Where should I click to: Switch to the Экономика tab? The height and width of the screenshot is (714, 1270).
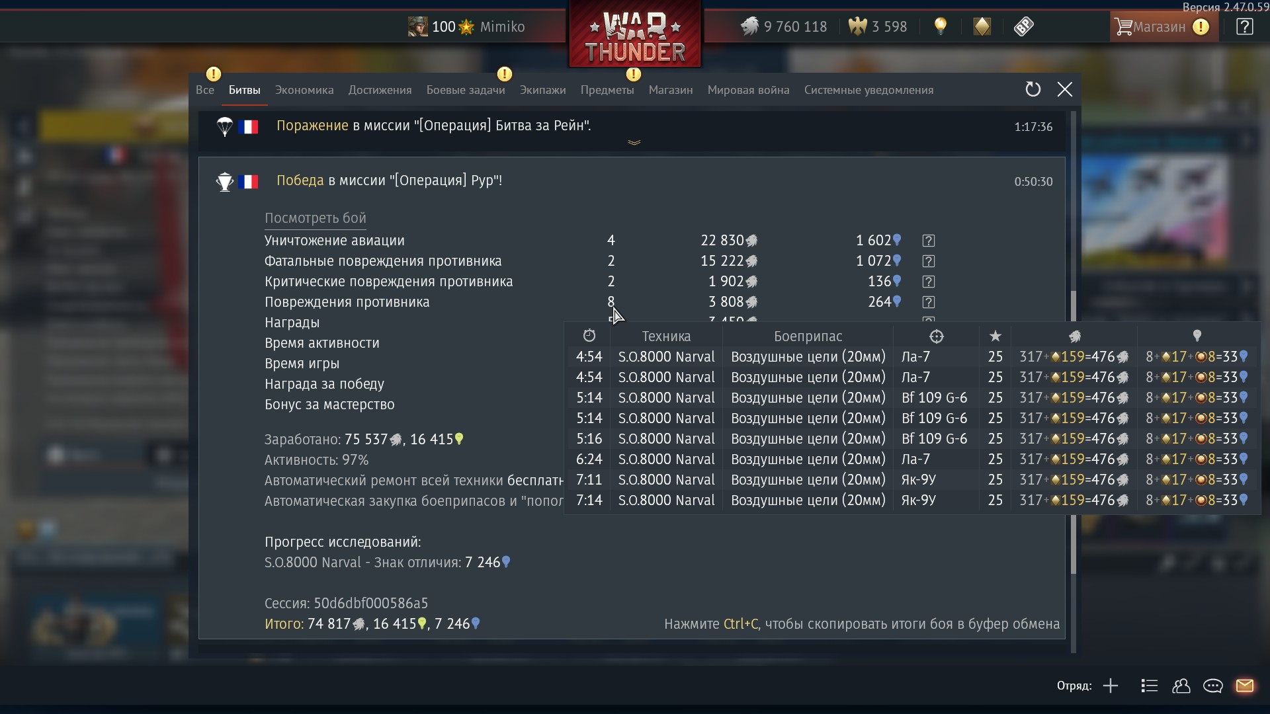click(304, 90)
